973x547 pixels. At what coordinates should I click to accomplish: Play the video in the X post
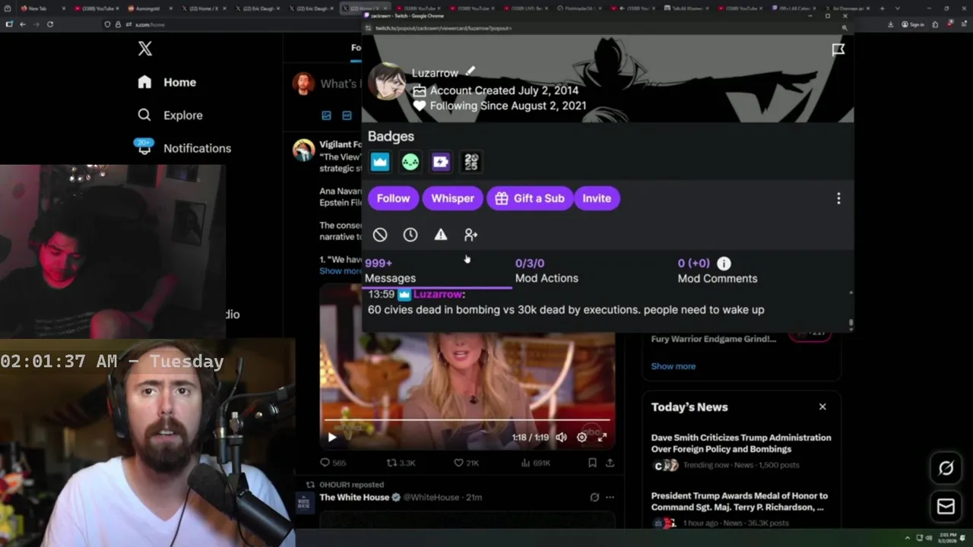coord(331,437)
